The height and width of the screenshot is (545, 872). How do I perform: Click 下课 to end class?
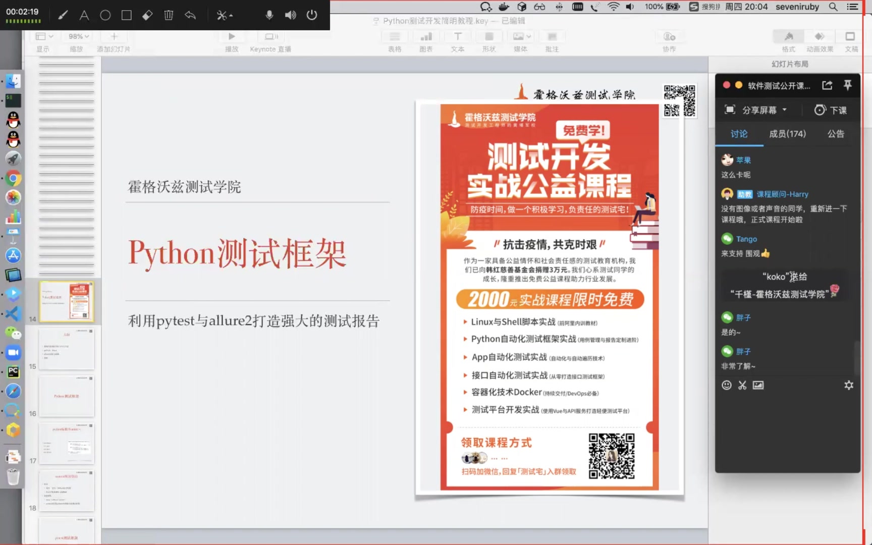pyautogui.click(x=831, y=110)
